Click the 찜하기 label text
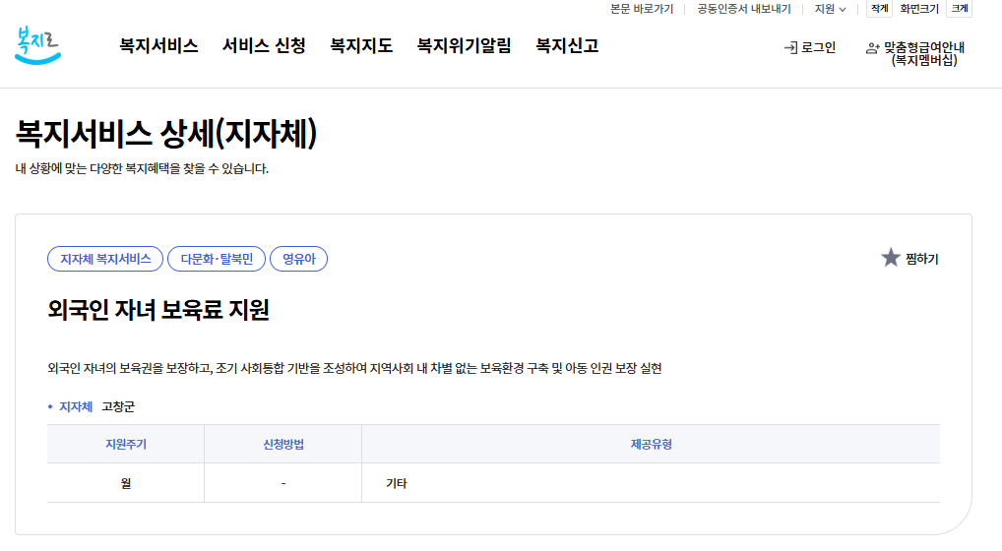The height and width of the screenshot is (551, 1002). (921, 259)
